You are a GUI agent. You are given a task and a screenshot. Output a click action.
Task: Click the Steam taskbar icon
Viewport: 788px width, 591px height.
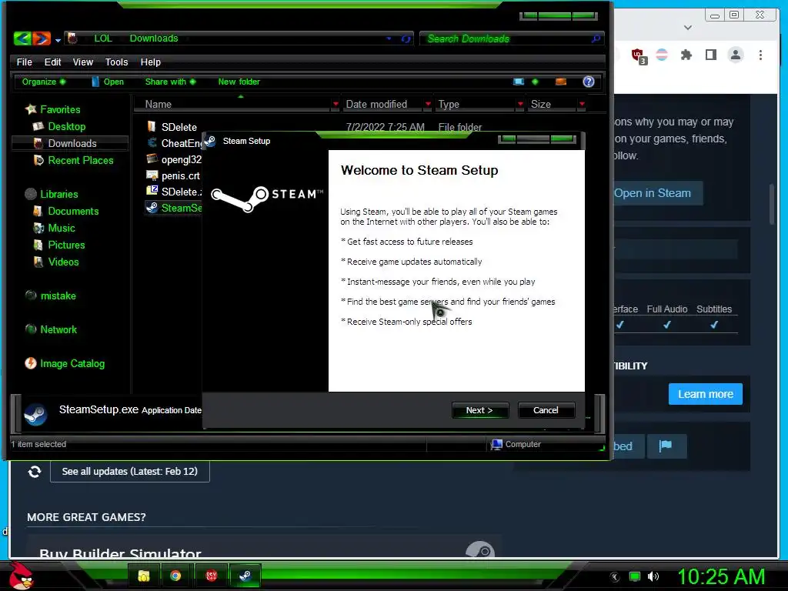245,576
